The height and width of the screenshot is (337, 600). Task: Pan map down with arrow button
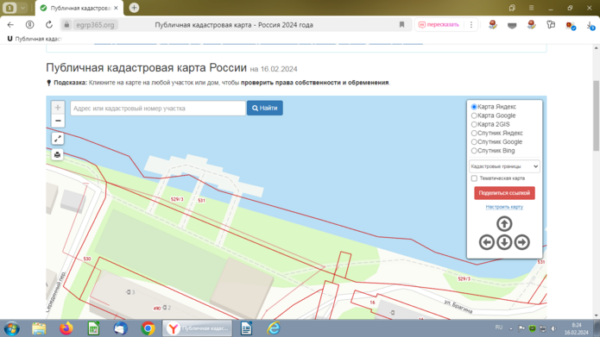coord(504,242)
